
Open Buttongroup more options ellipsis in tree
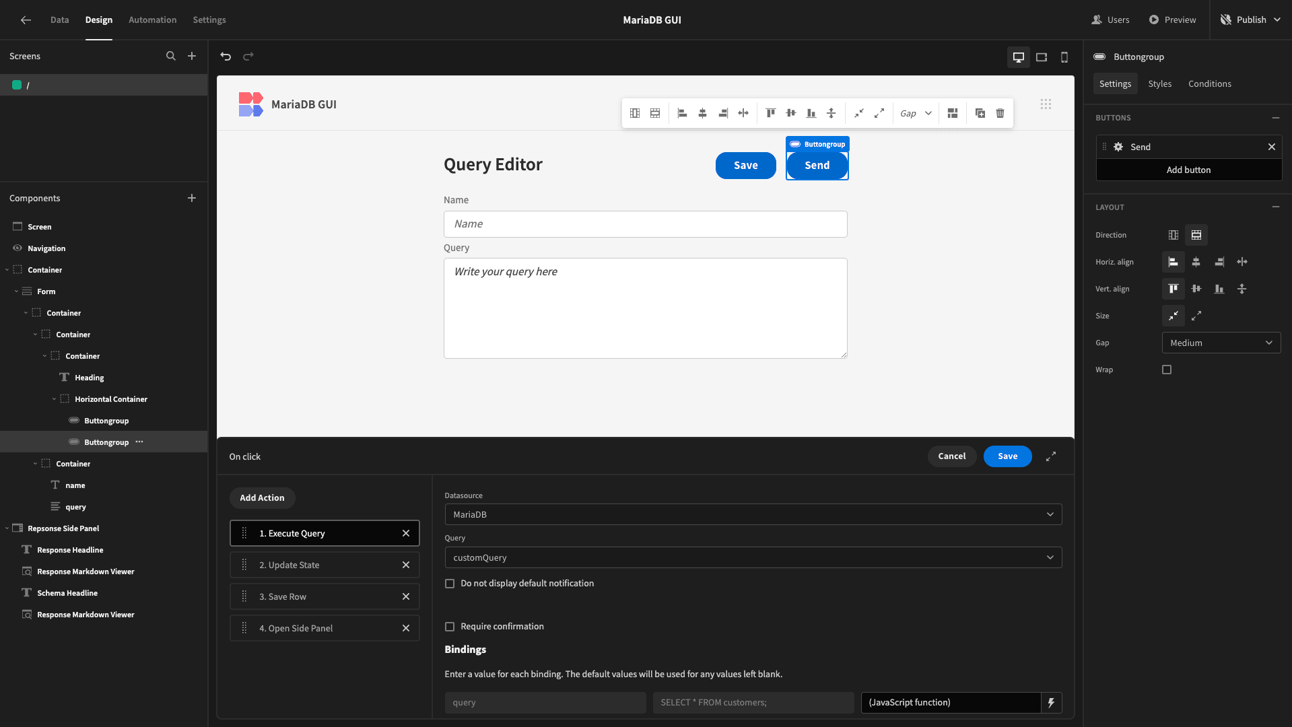pyautogui.click(x=139, y=442)
